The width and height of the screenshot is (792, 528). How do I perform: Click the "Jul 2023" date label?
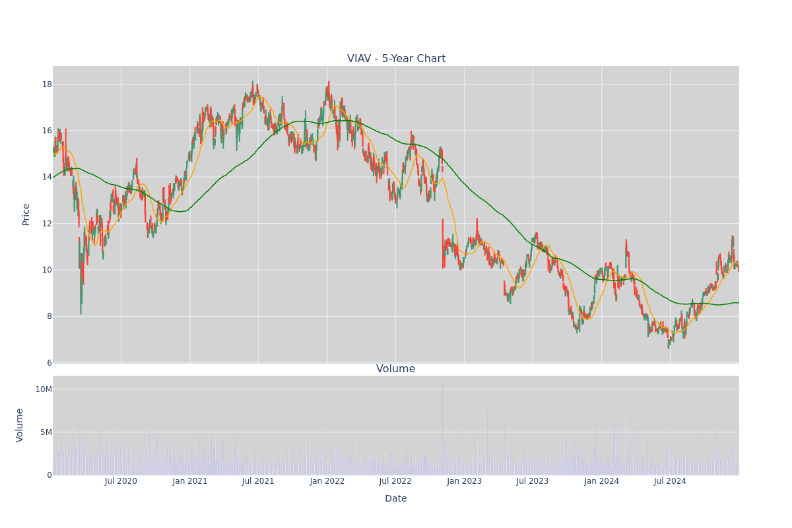coord(533,481)
